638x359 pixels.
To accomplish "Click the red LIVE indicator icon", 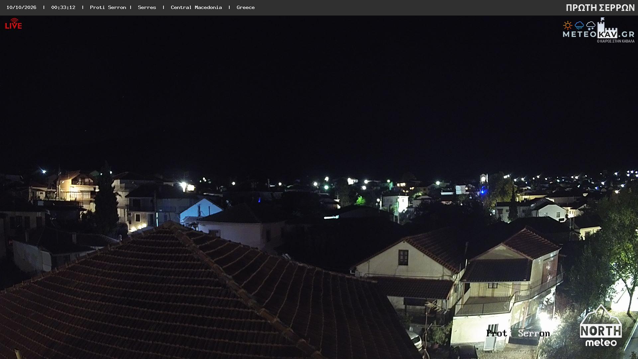I will pos(13,24).
